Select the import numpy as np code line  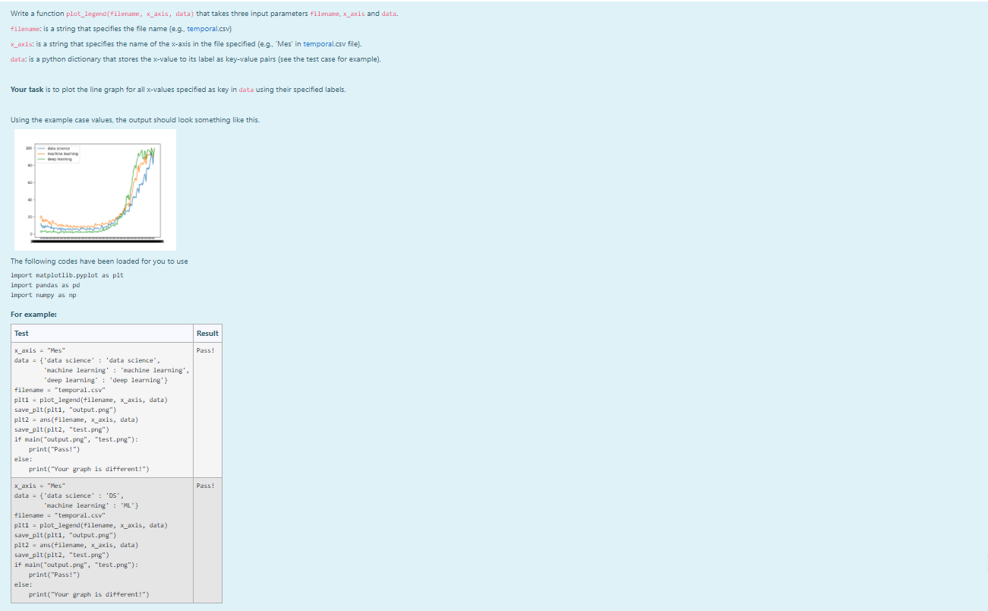coord(44,295)
